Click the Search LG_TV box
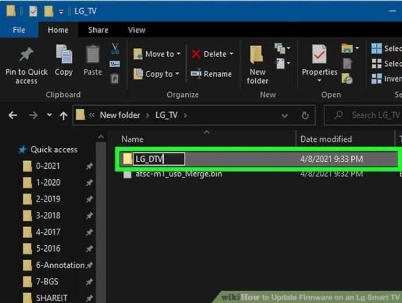402x303 pixels. pyautogui.click(x=364, y=115)
